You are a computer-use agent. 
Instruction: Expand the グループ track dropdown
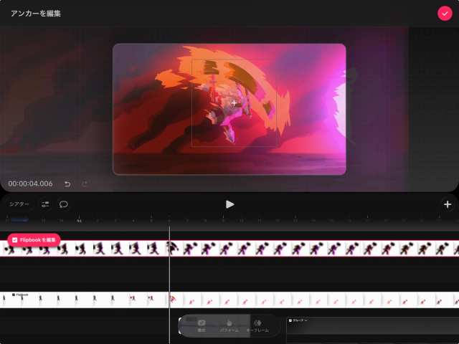coord(306,320)
